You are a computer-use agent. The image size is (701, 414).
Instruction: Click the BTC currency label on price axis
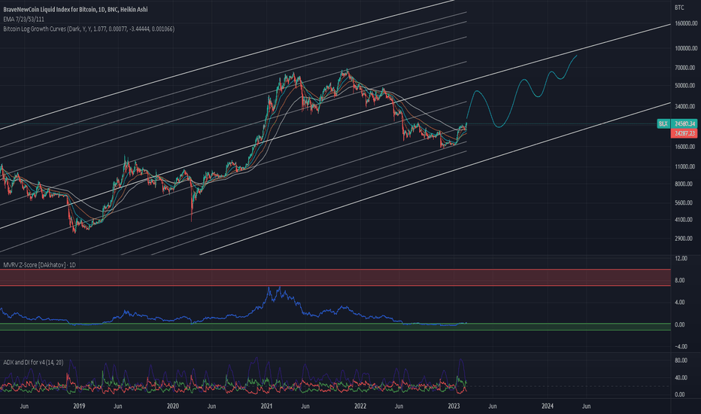pos(679,8)
